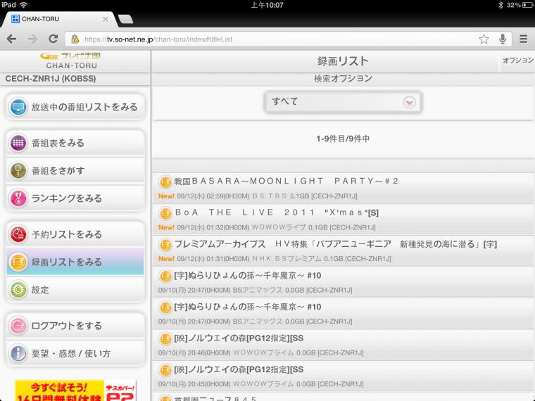The image size is (535, 401).
Task: Click ログアウトをする to log out
Action: 75,326
